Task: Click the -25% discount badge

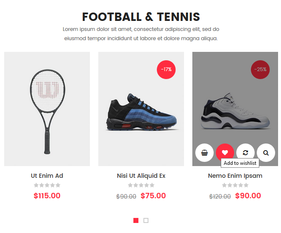Action: 260,69
